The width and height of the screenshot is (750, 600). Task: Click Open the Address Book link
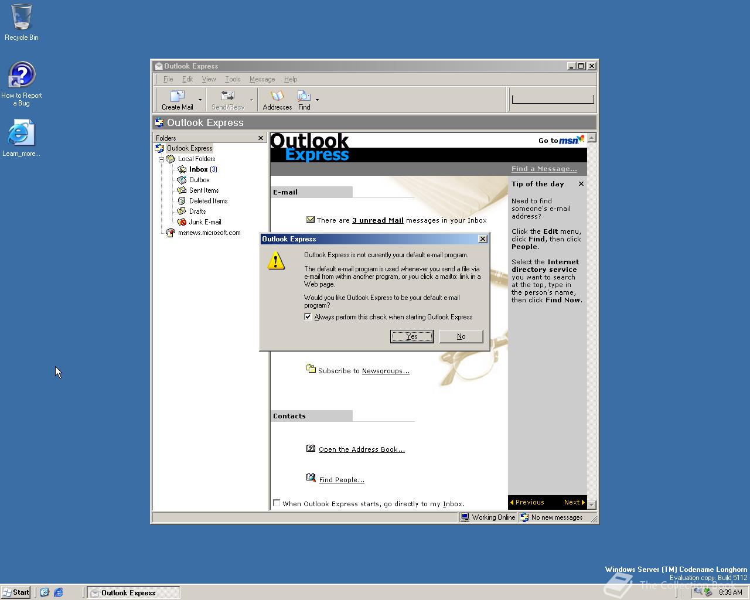pos(362,449)
